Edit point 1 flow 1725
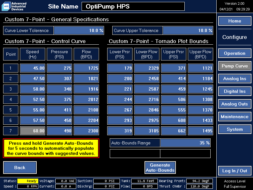 point(86,68)
